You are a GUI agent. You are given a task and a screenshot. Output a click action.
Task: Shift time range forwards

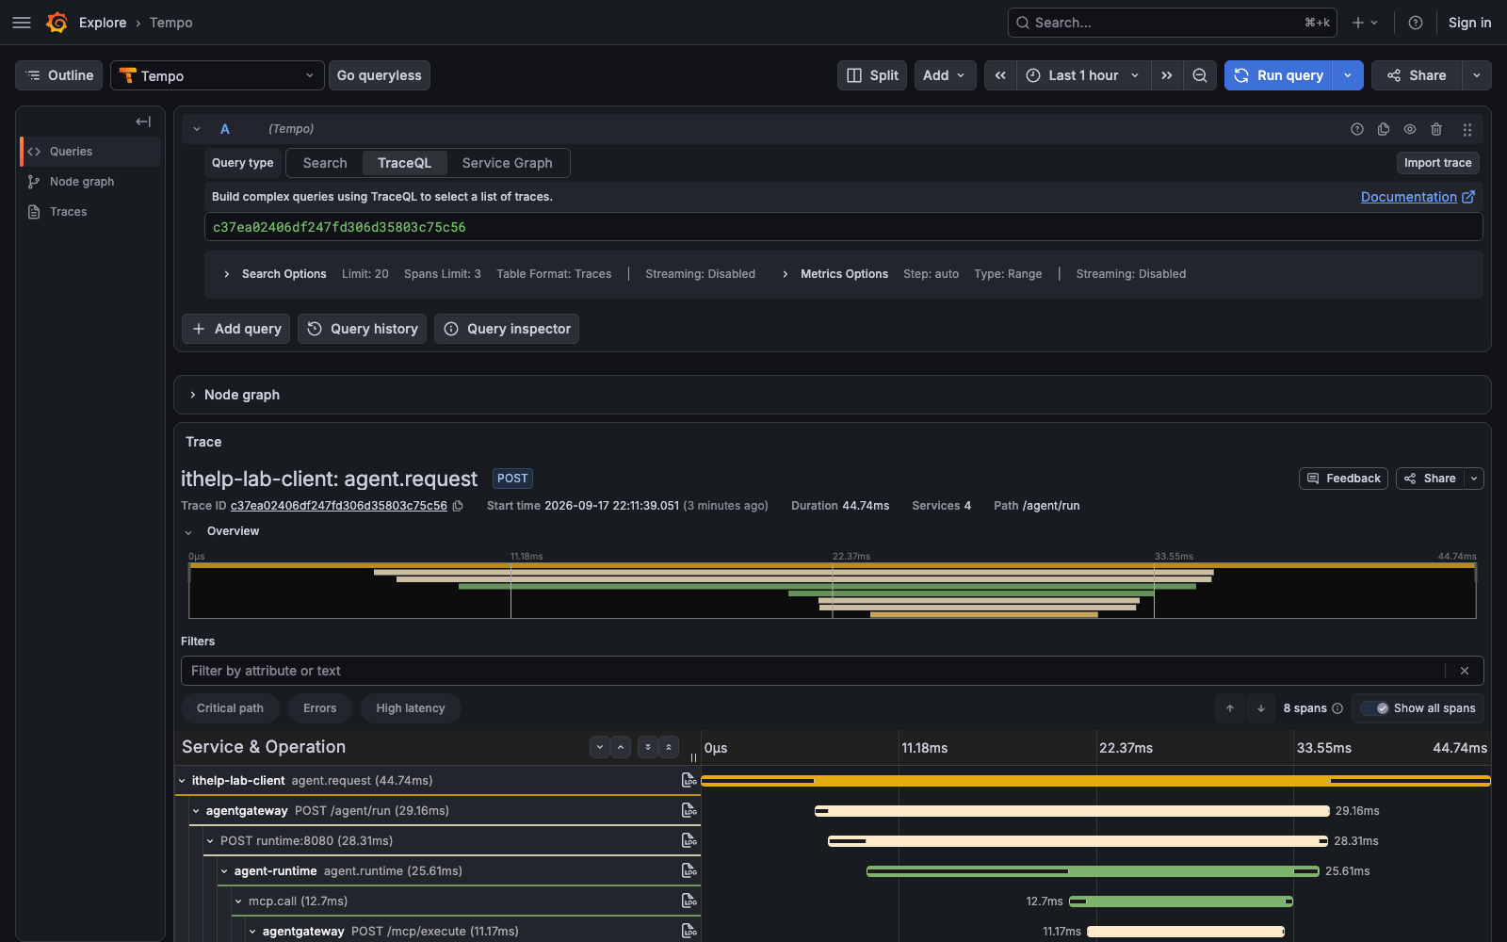coord(1167,75)
